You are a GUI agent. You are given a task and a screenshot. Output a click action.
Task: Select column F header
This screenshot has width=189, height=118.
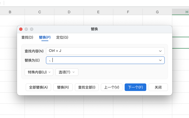(x=128, y=12)
